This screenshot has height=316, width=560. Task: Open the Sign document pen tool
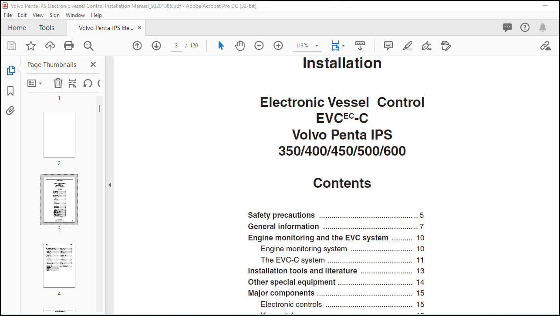click(x=427, y=46)
